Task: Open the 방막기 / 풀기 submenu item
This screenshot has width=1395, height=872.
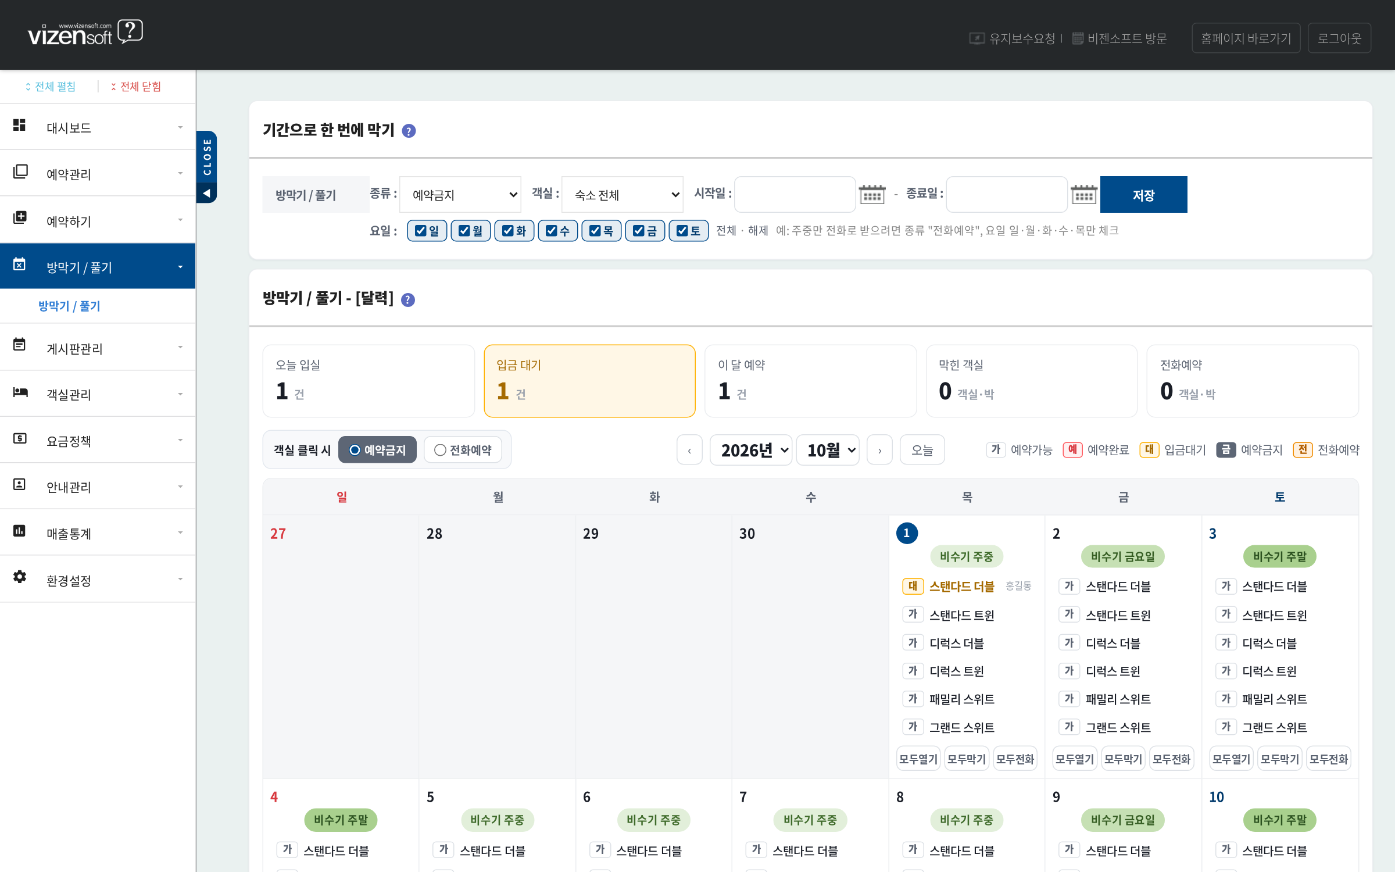Action: (x=69, y=306)
